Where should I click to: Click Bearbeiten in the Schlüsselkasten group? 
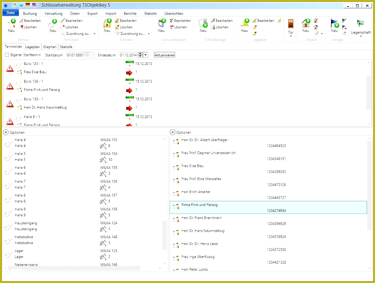pos(180,20)
